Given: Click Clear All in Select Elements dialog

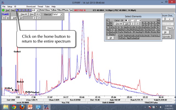Looking at the screenshot, I should [119, 24].
